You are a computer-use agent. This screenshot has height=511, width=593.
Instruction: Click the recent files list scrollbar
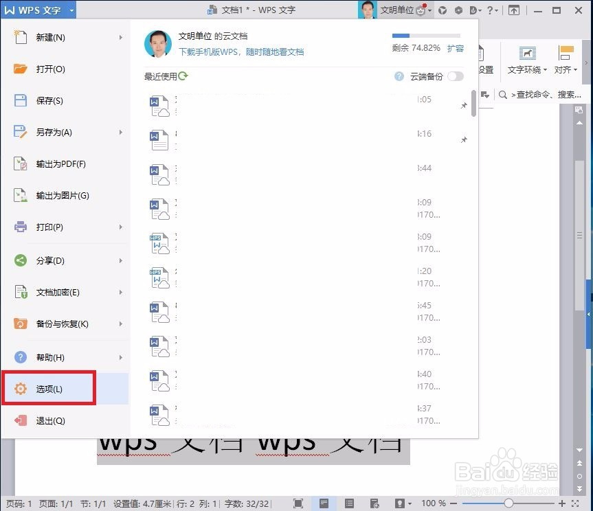pos(473,103)
